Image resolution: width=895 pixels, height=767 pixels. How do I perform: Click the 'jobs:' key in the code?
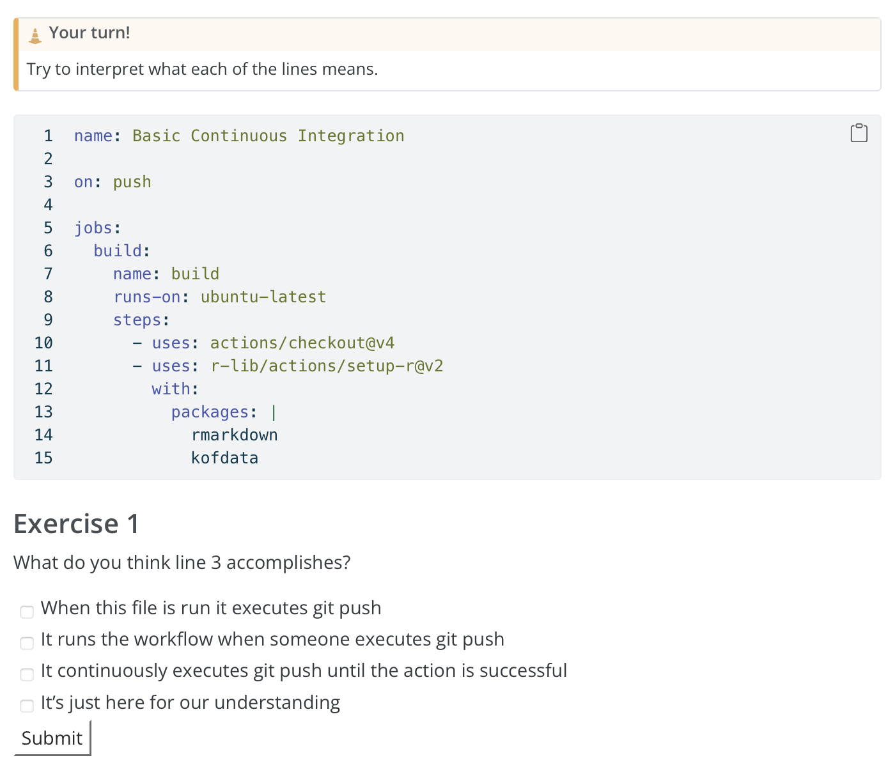pyautogui.click(x=97, y=228)
